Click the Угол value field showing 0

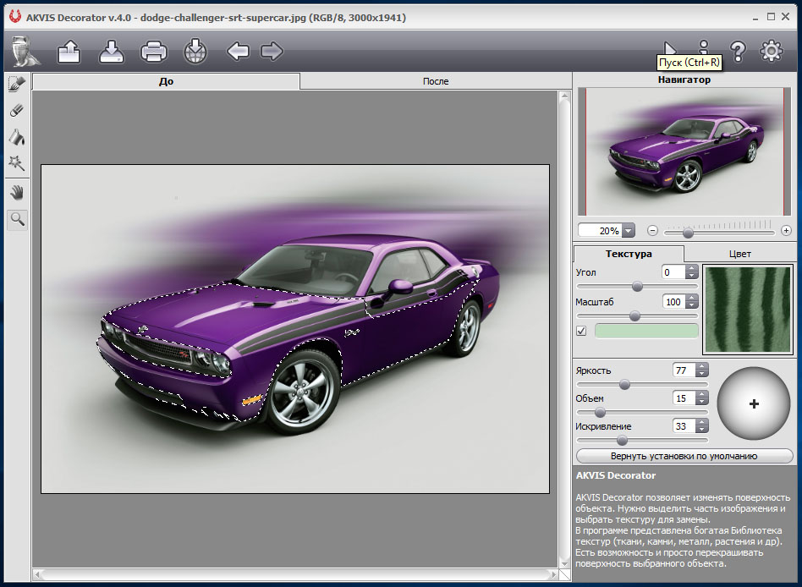(x=673, y=272)
